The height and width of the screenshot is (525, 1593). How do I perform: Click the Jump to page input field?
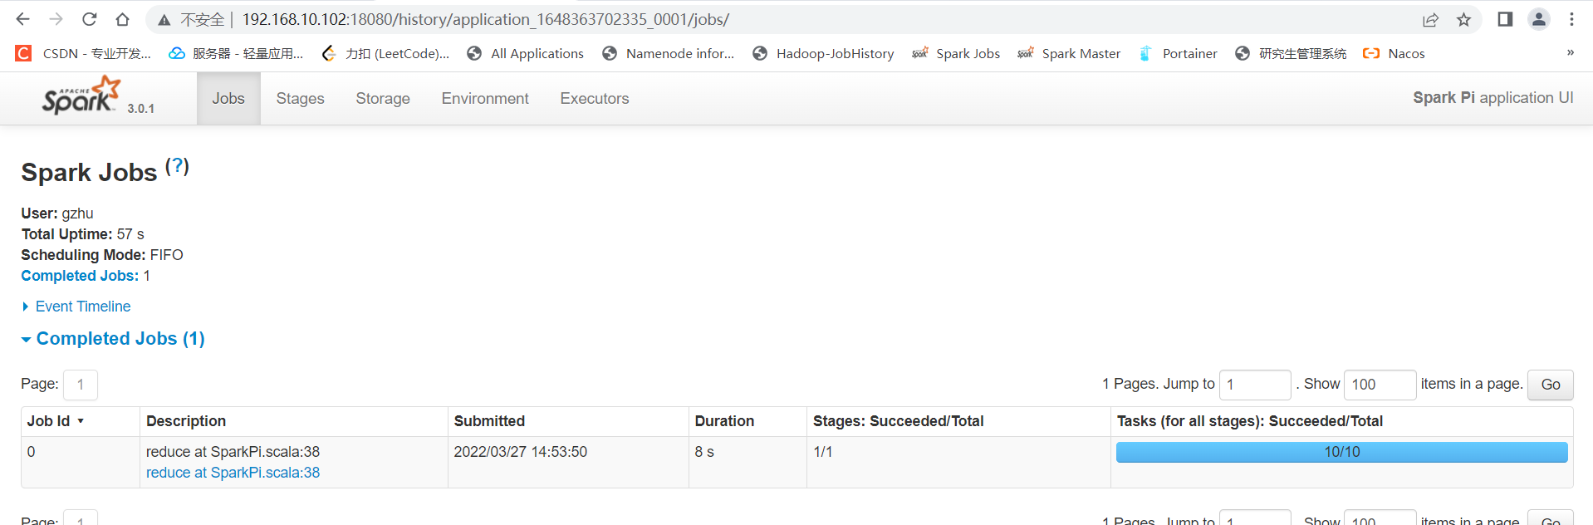1254,385
